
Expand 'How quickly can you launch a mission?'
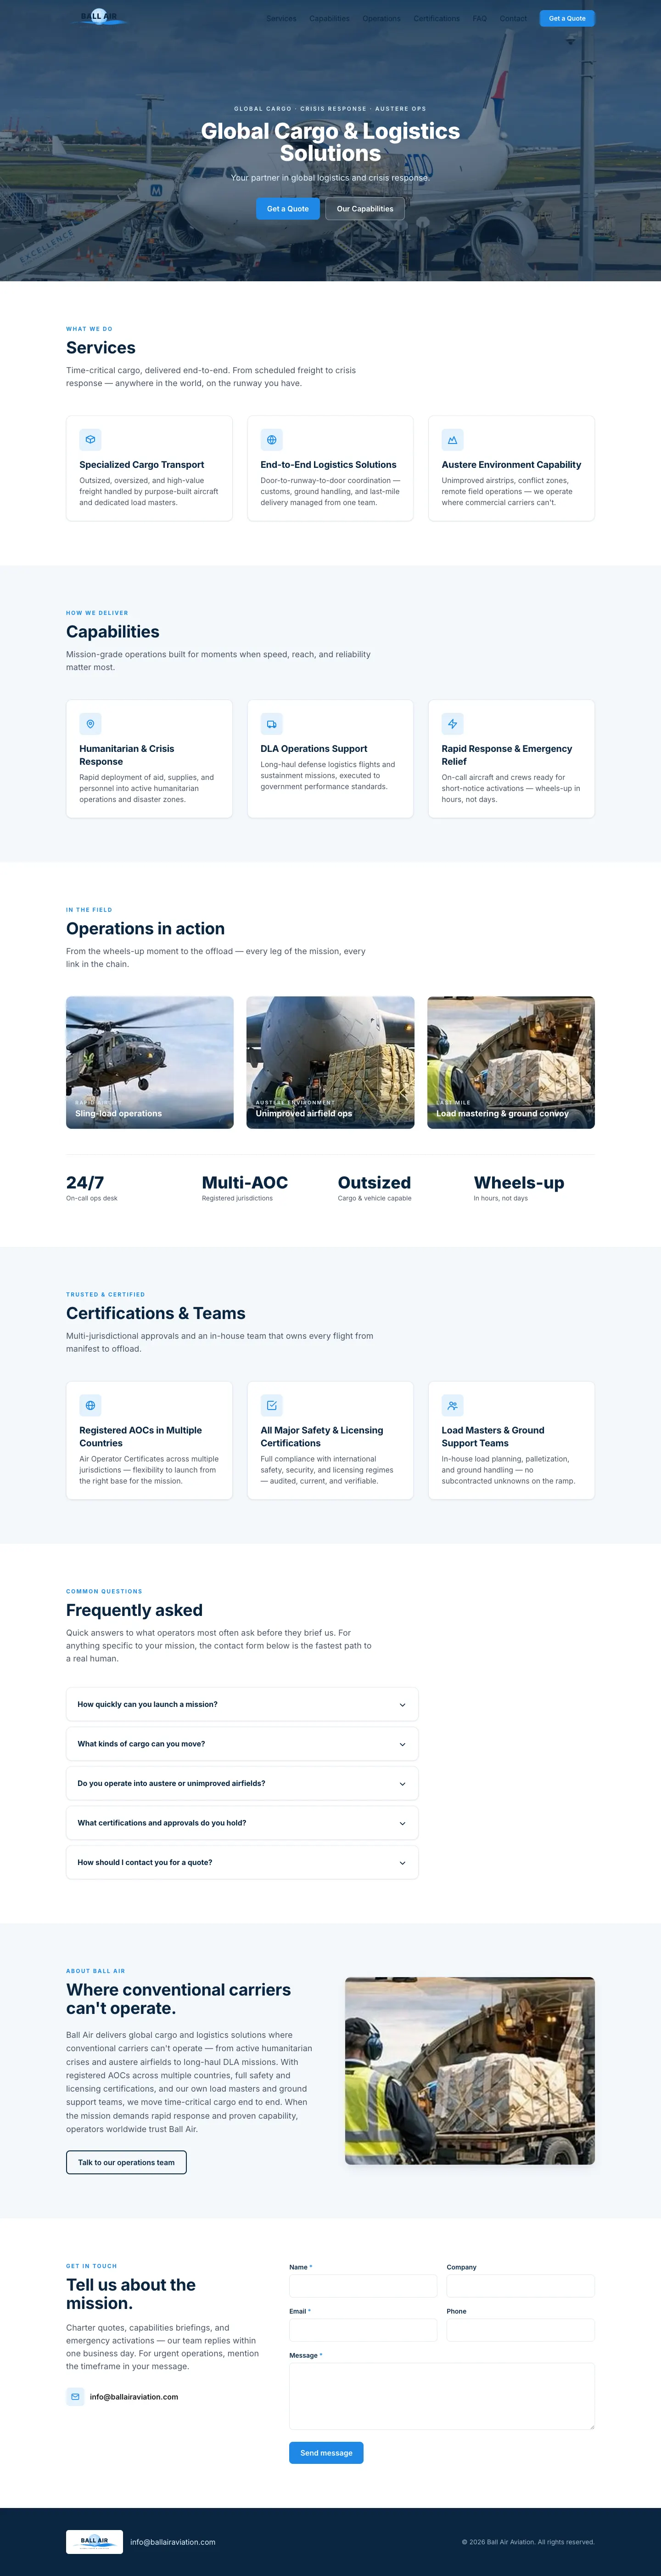[x=241, y=1705]
